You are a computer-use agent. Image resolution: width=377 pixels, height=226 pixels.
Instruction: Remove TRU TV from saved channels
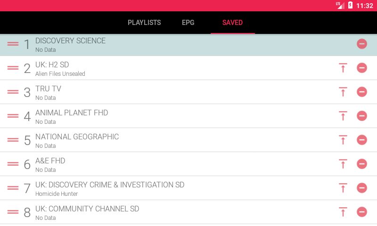tap(361, 92)
